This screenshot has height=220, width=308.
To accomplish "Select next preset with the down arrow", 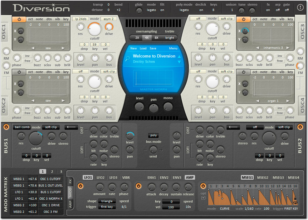I will (x=179, y=62).
